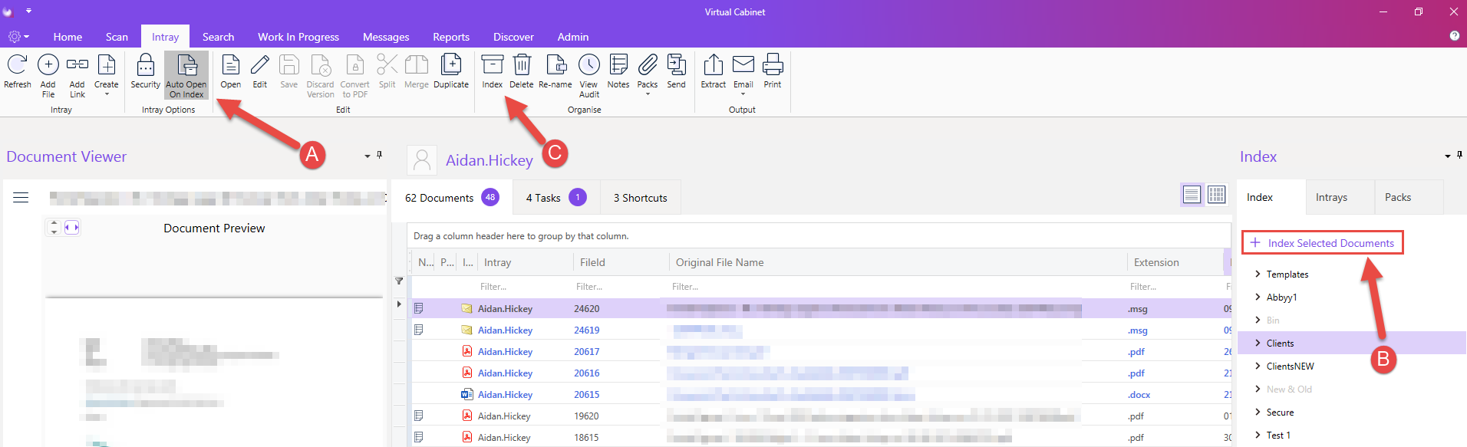
Task: Click the Duplicate document icon
Action: (x=451, y=64)
